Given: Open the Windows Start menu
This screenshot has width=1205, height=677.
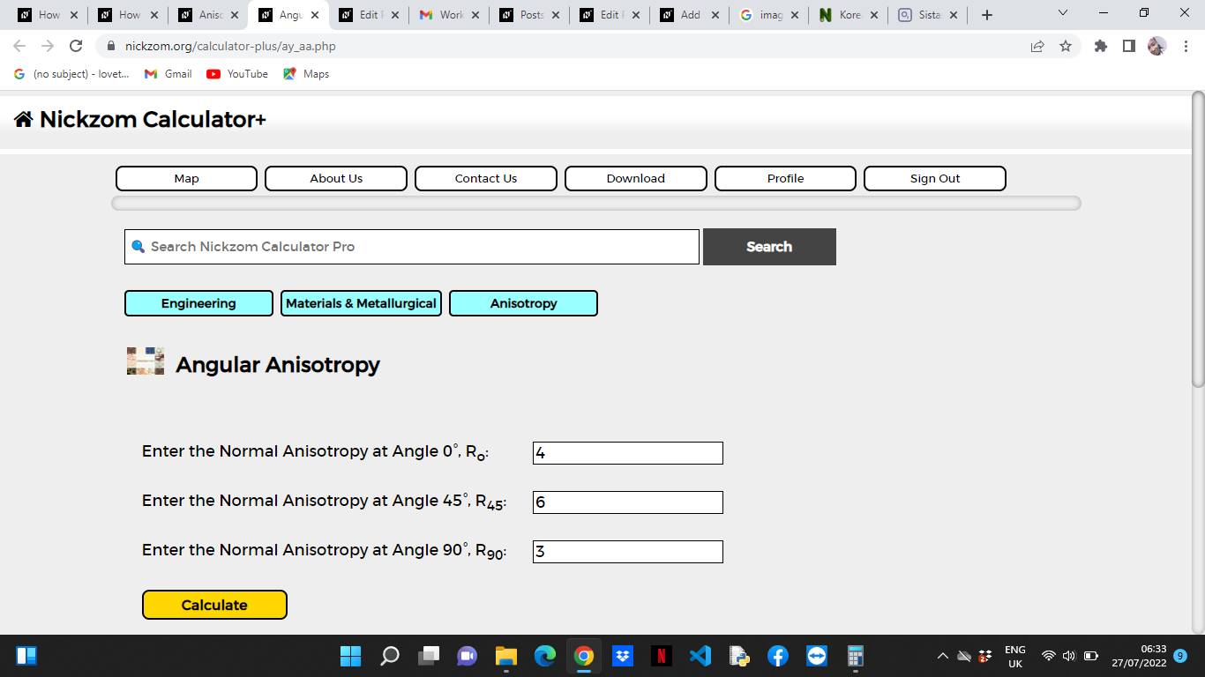Looking at the screenshot, I should pos(350,656).
